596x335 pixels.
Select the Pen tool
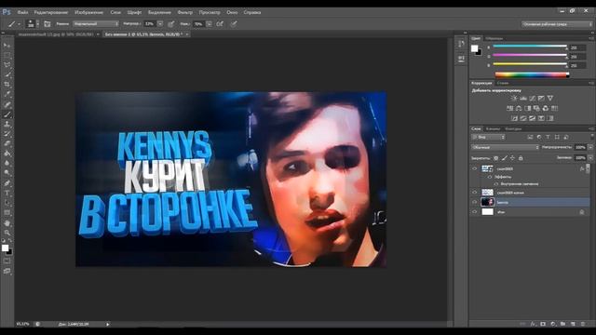coord(7,183)
